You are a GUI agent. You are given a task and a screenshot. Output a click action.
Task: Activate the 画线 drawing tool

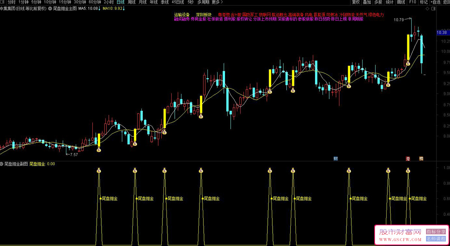[401, 2]
